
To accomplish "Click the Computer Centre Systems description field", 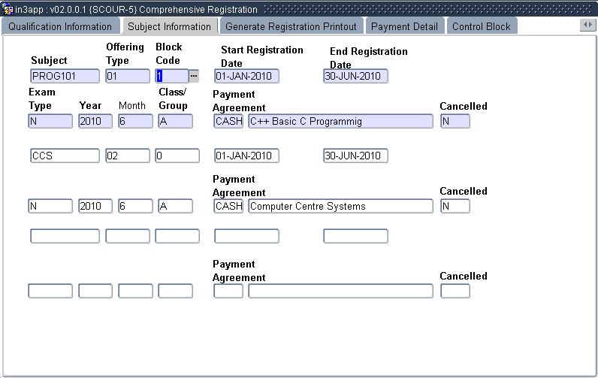I will point(340,206).
